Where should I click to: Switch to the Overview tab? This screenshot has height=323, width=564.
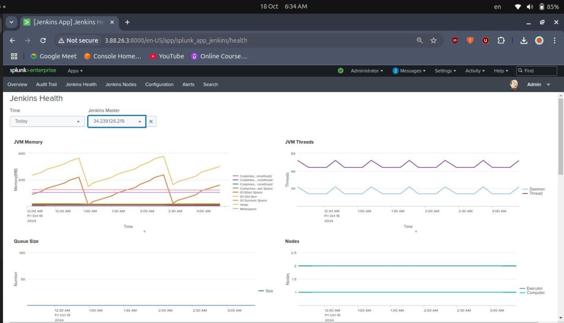point(17,85)
